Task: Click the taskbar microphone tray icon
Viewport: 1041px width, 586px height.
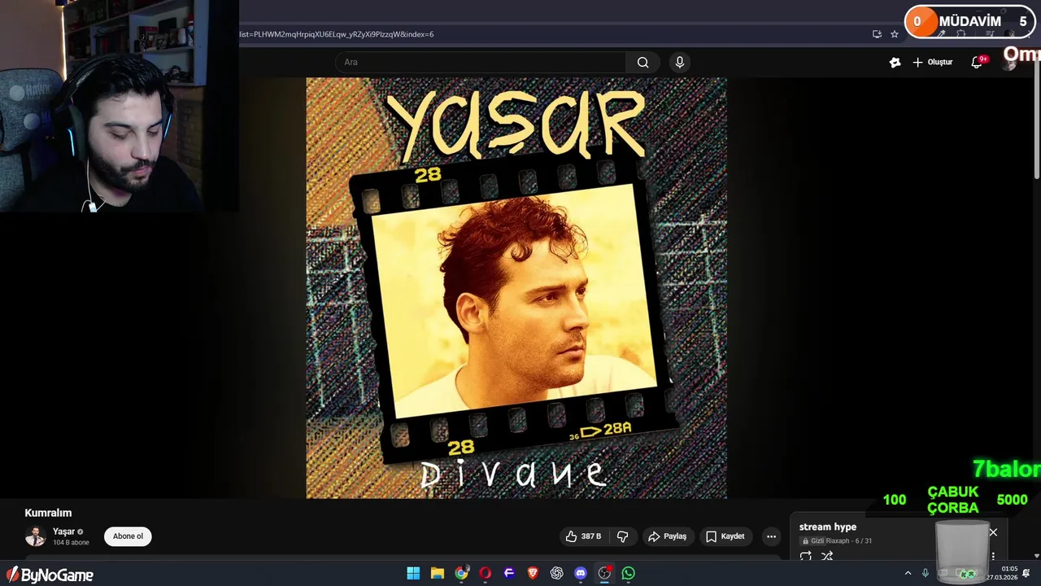Action: [926, 573]
